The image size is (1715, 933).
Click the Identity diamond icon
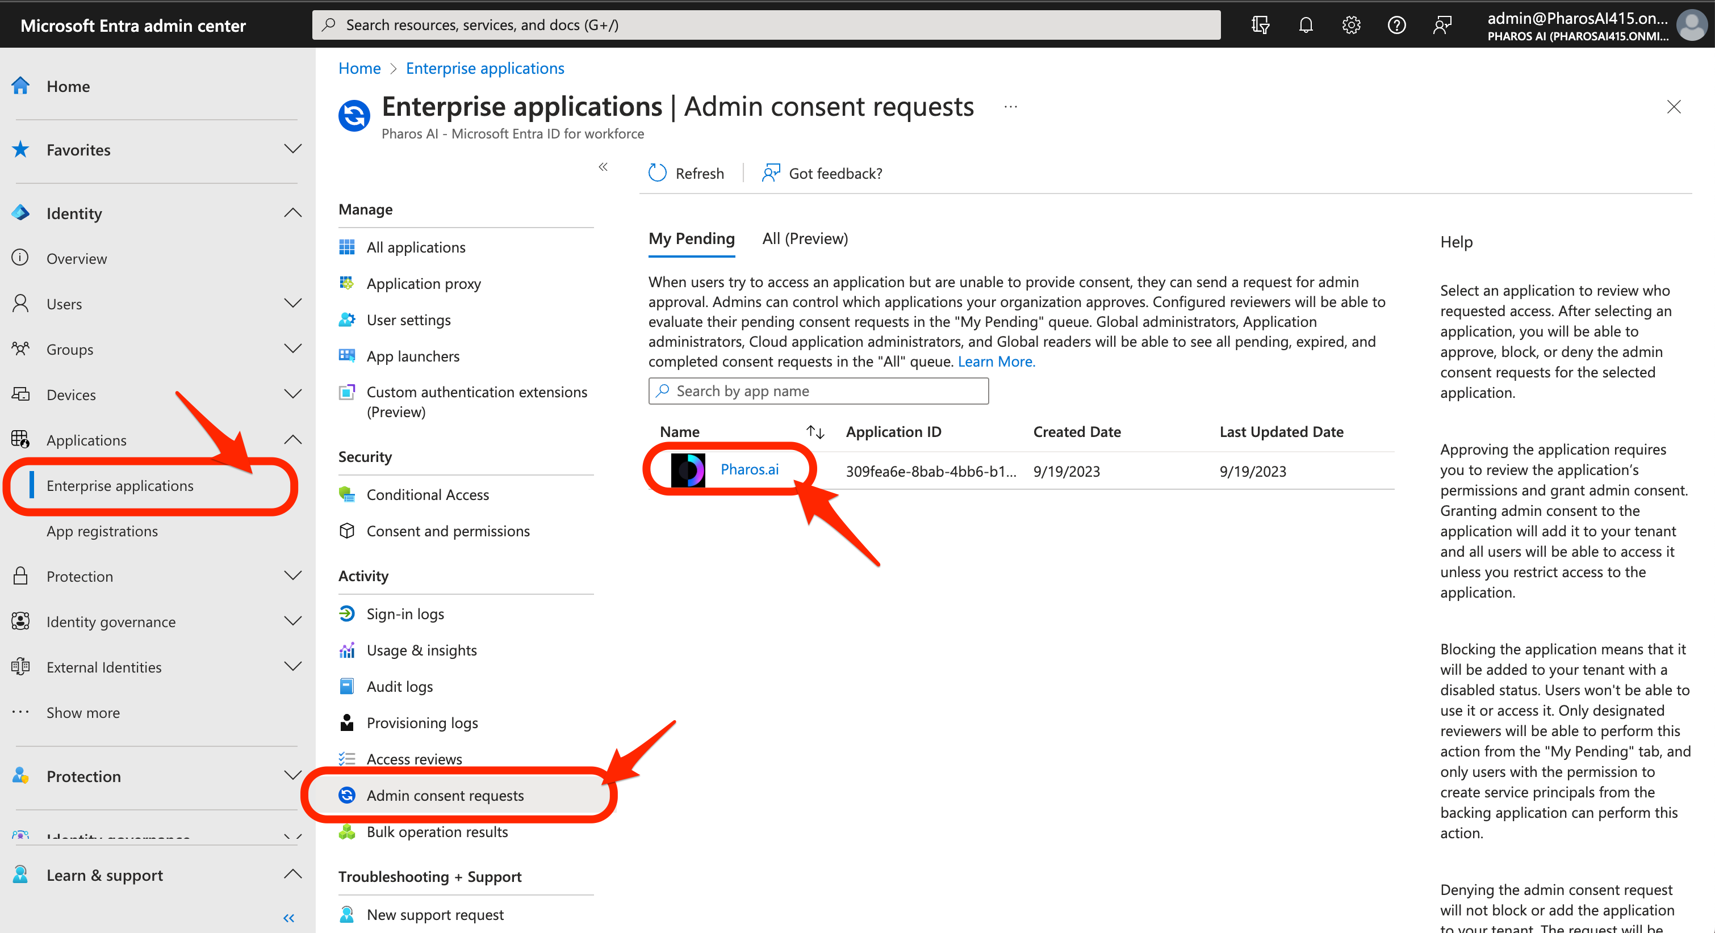point(20,213)
